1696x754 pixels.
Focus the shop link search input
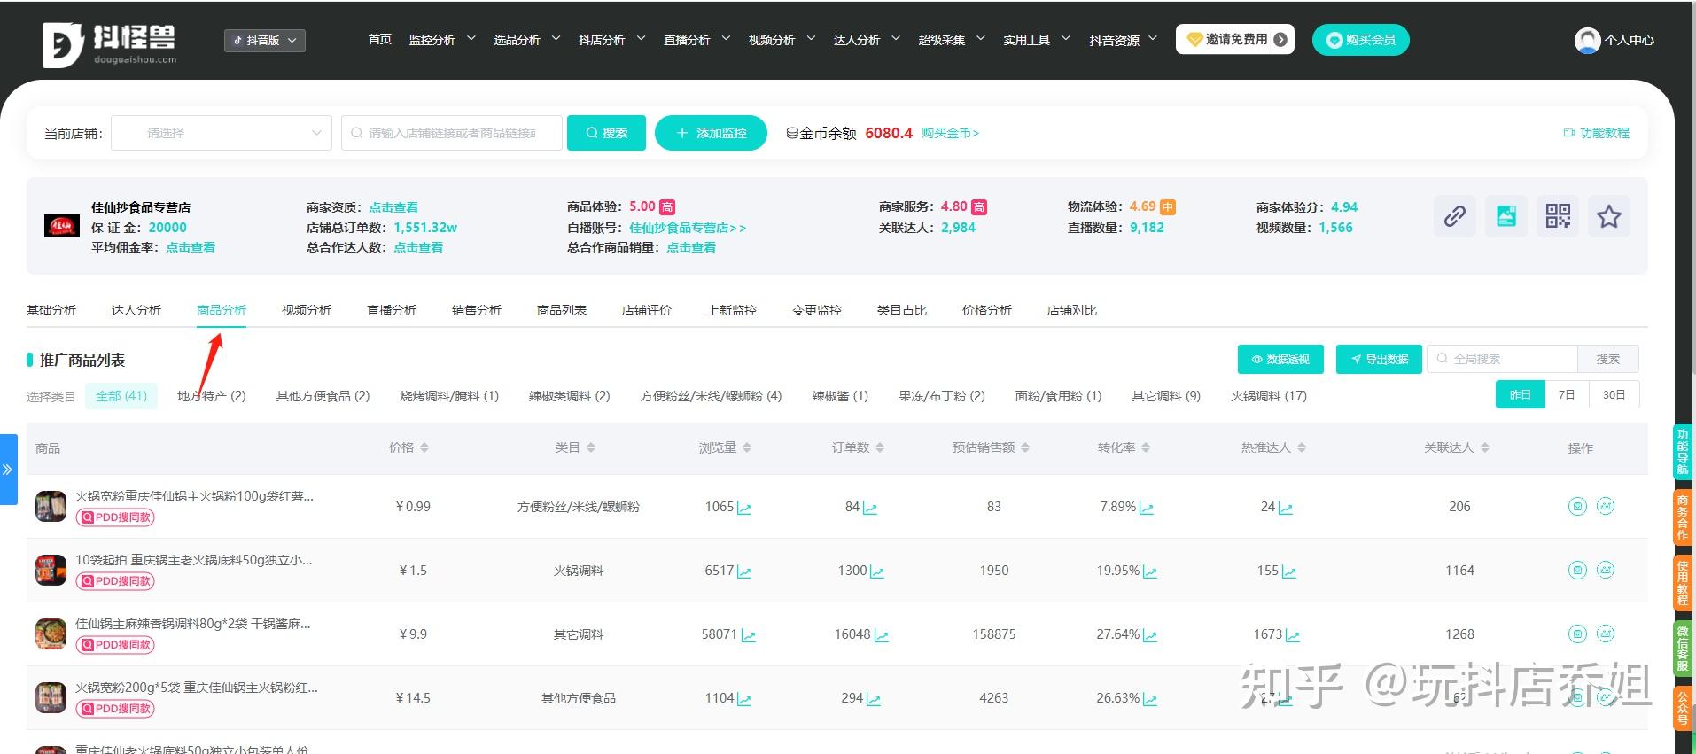click(452, 133)
